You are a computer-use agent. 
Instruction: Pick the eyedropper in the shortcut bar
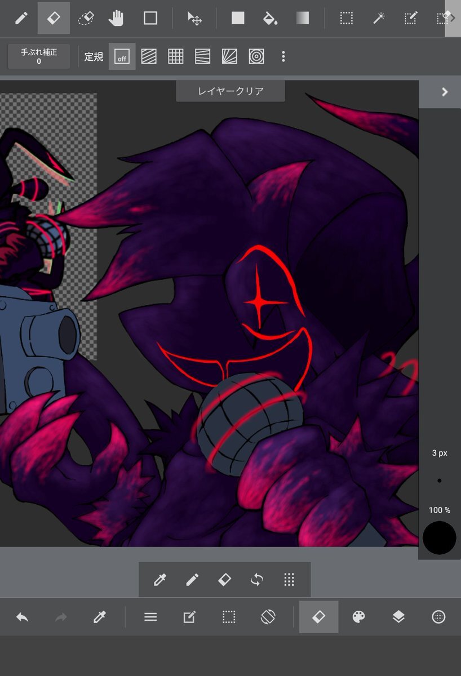coord(160,580)
